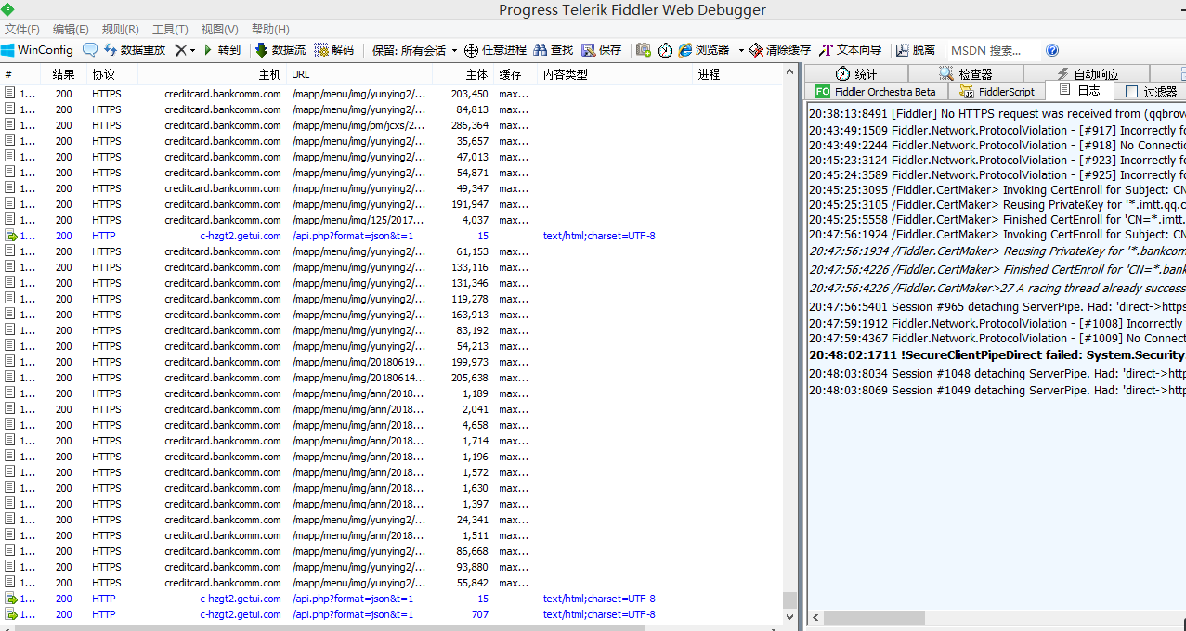Select the session row with body 4,658

point(391,425)
